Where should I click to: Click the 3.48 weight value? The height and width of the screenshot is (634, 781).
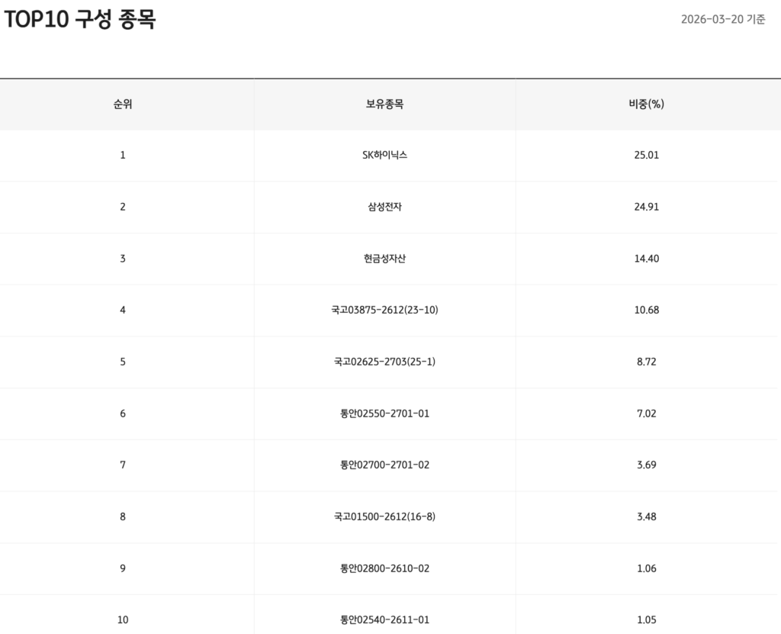646,517
